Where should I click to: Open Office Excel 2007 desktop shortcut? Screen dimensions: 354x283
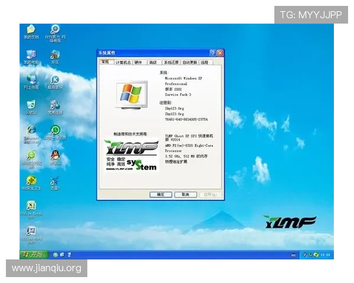pyautogui.click(x=31, y=206)
